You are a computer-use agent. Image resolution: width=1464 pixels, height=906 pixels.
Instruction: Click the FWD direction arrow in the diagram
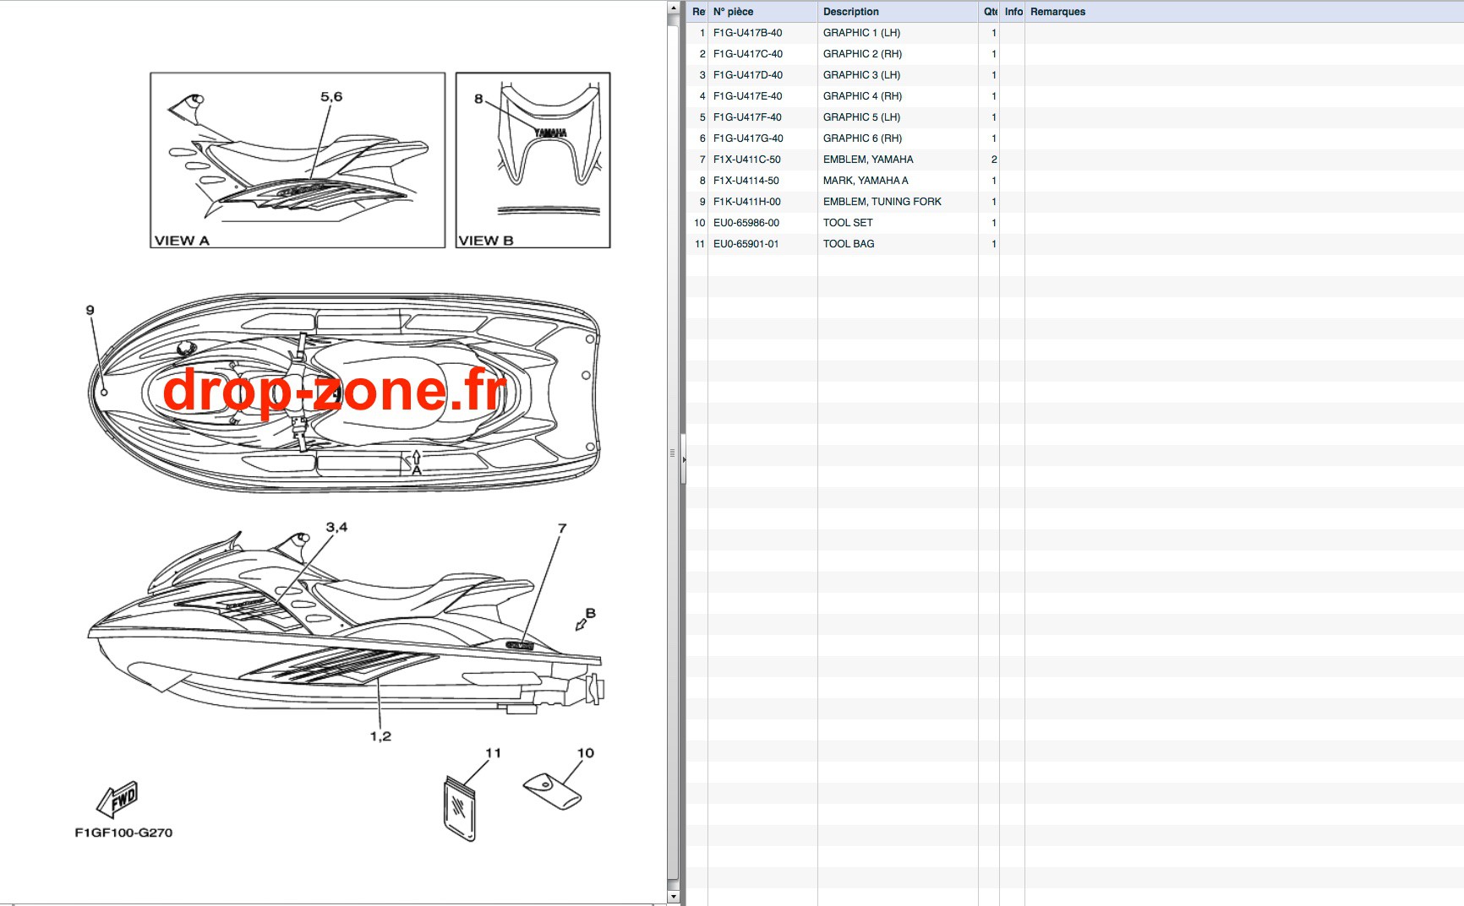(x=117, y=799)
